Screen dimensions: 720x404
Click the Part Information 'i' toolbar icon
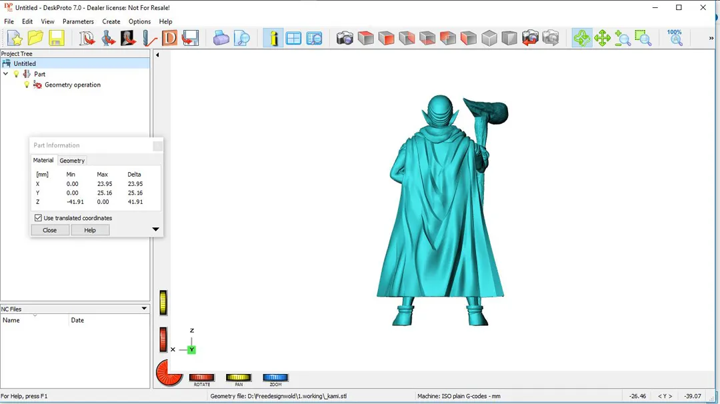(x=273, y=38)
